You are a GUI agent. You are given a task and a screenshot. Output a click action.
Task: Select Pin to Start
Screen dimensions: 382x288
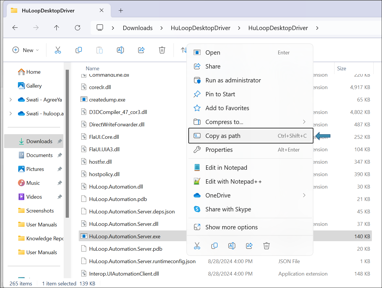tap(250, 94)
